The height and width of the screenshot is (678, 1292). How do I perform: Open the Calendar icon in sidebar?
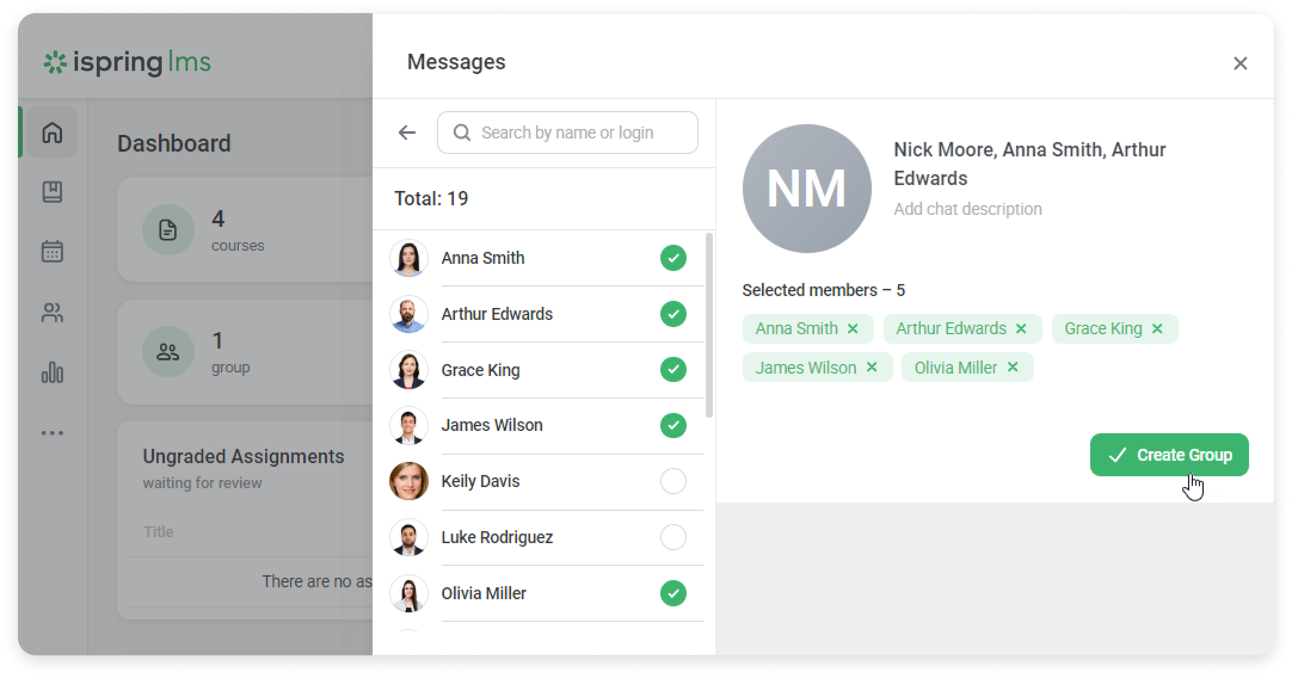[53, 251]
